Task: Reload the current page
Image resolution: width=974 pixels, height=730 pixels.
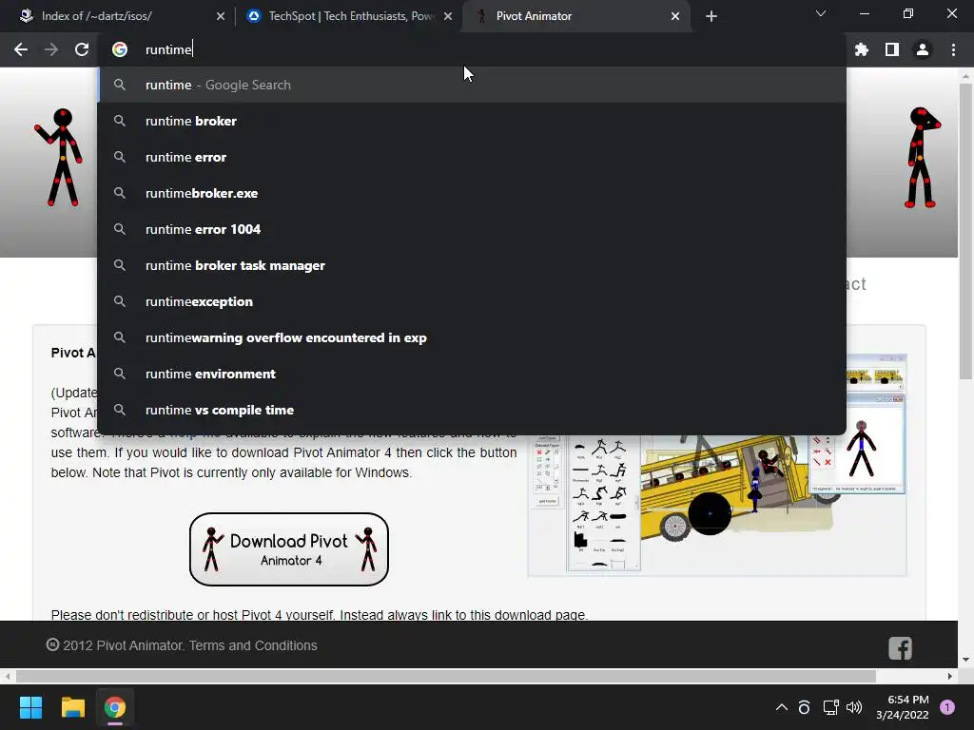Action: coord(82,49)
